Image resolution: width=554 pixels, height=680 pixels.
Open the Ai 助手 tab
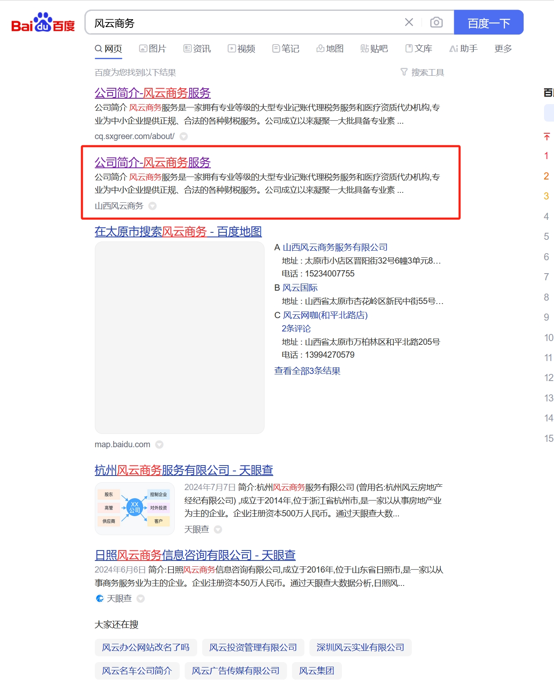click(x=463, y=49)
